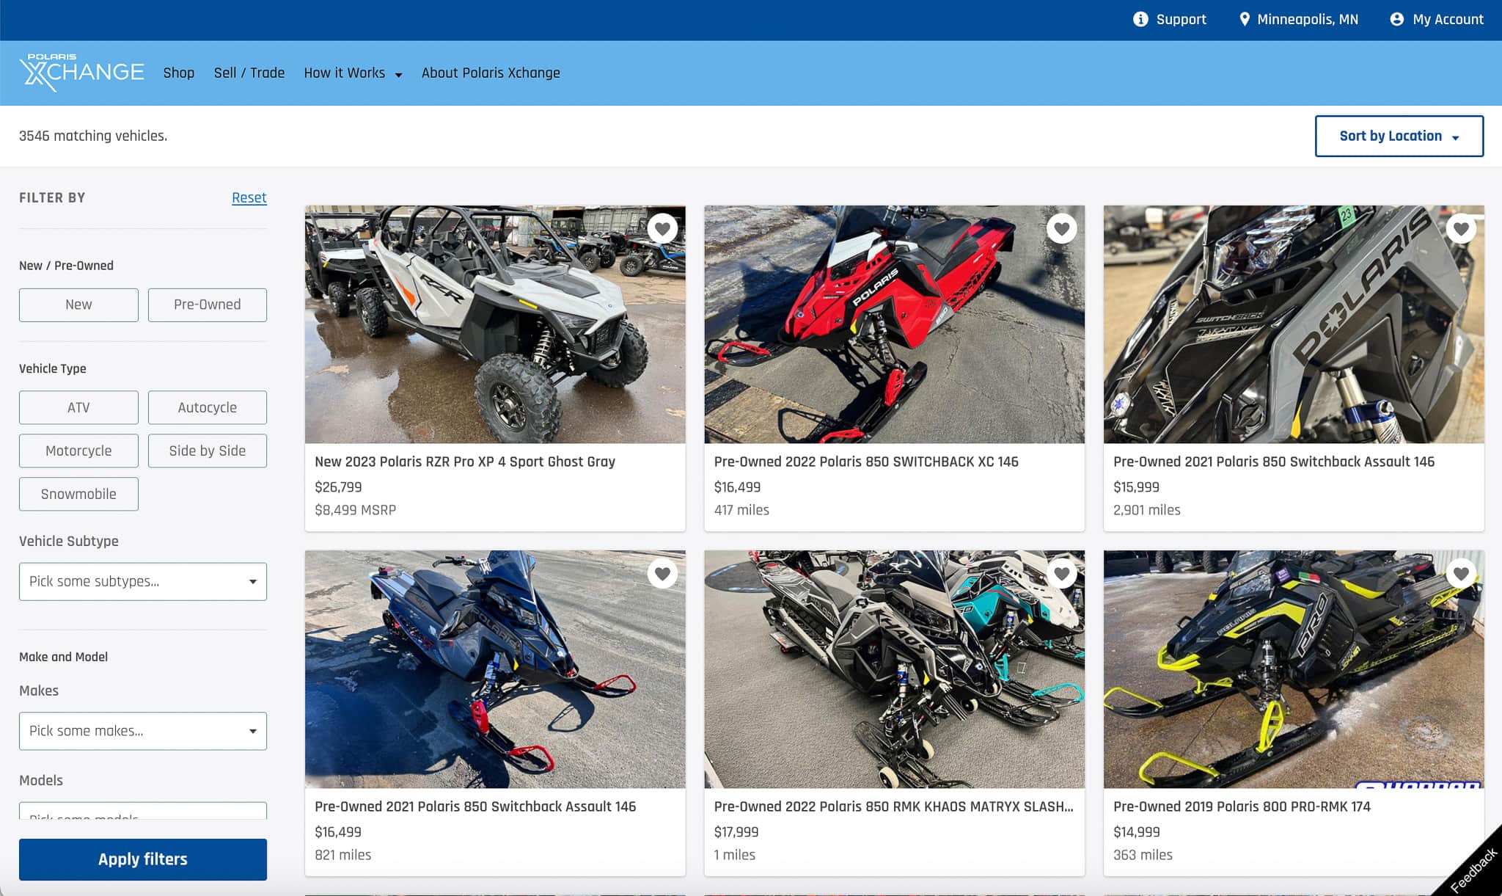Heart the 850 RMK KHAOS MATRYX listing
The width and height of the screenshot is (1502, 896).
(x=1061, y=574)
